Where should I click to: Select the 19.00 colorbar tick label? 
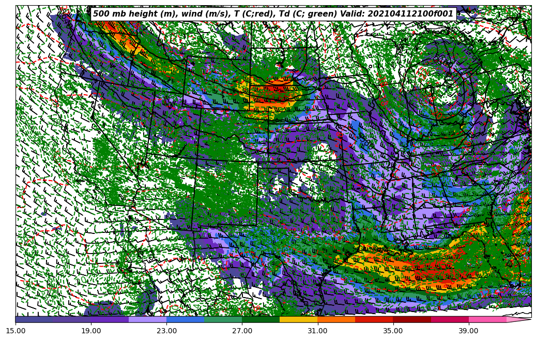[x=91, y=330]
